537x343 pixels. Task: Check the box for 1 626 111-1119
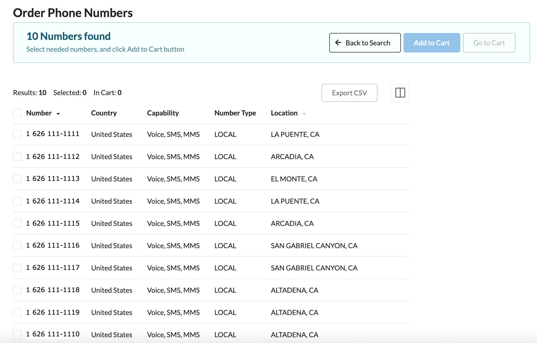pyautogui.click(x=17, y=312)
